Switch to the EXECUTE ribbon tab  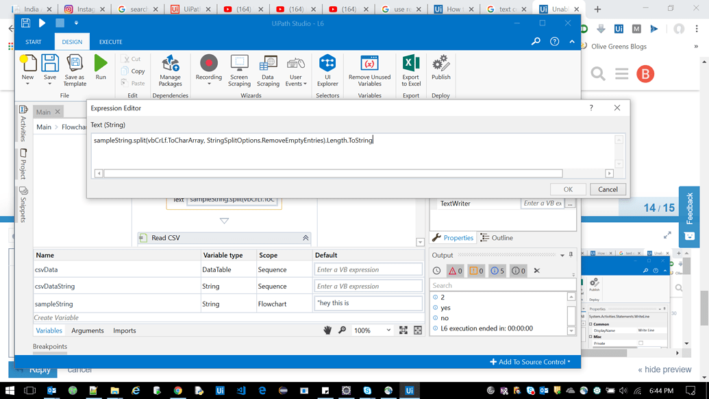(x=110, y=41)
